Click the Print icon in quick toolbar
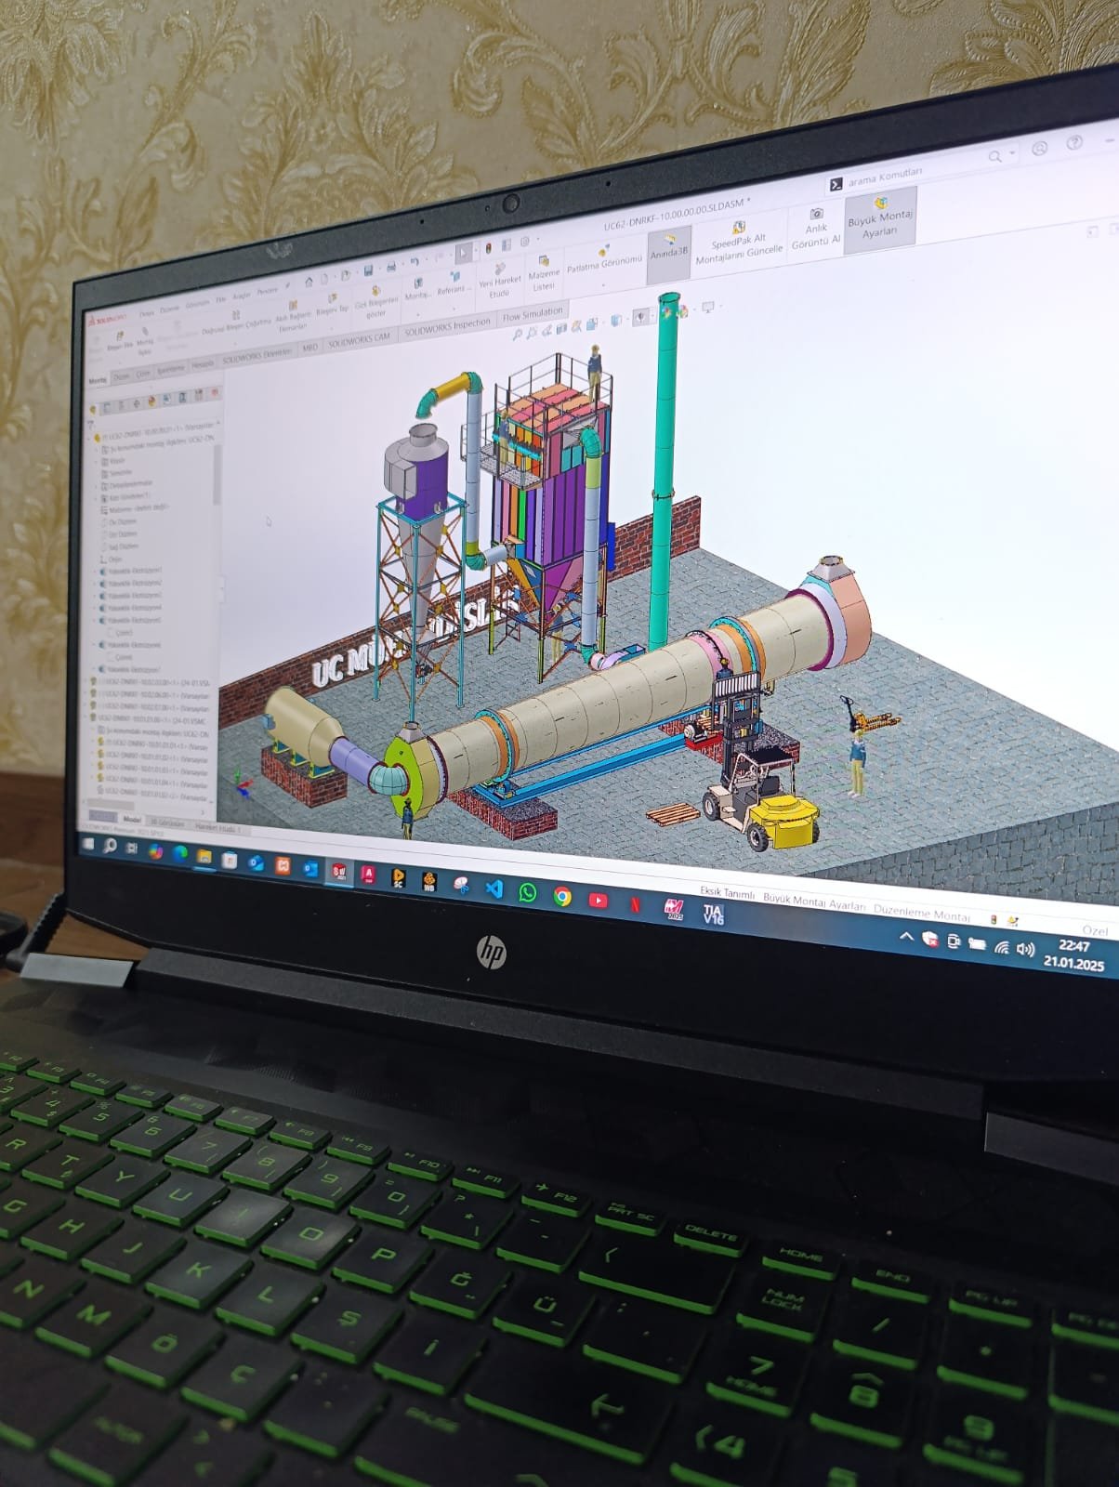Screen dimensions: 1119x1487 [x=391, y=268]
